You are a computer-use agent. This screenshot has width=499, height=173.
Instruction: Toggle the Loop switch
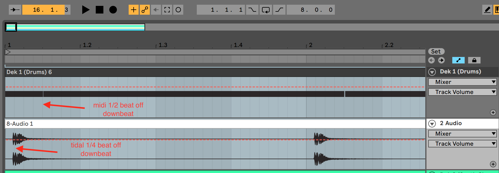point(266,10)
